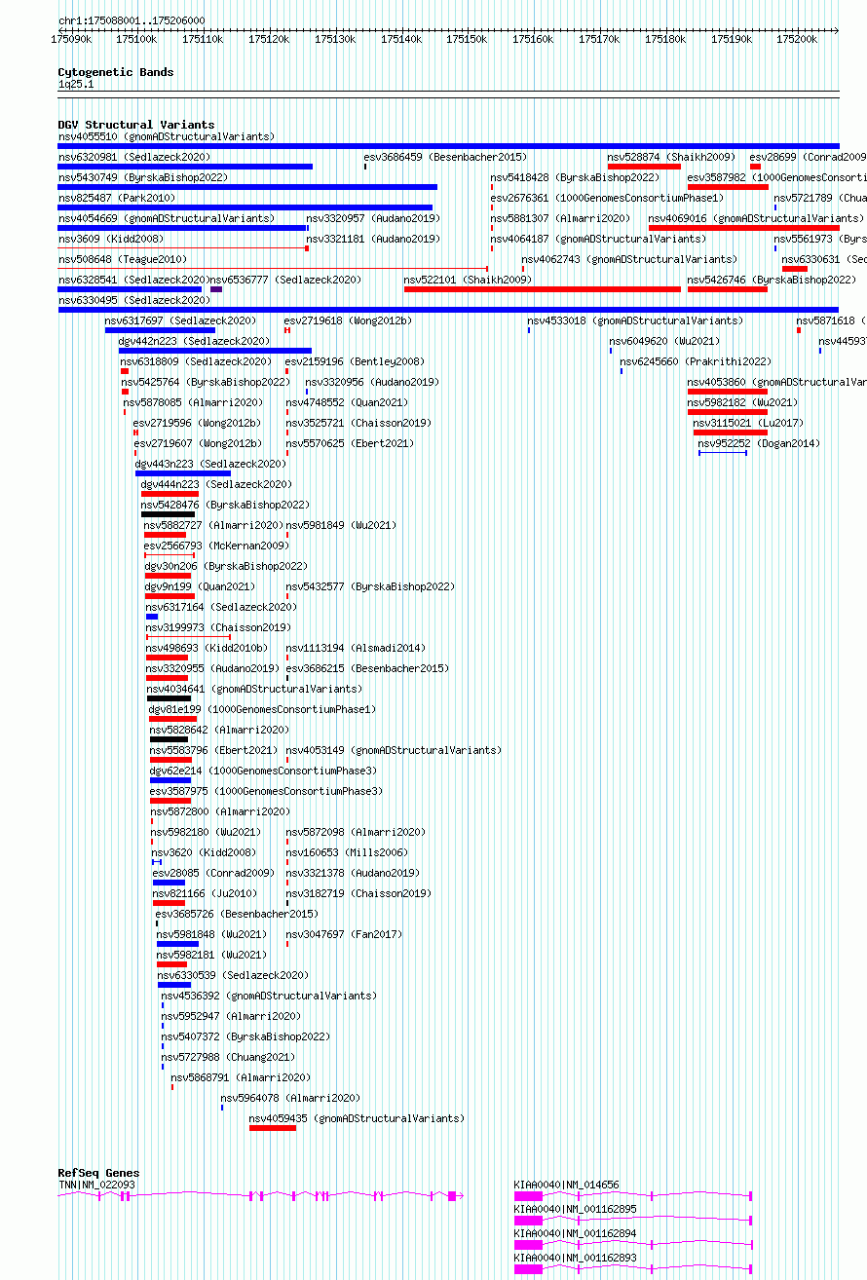Select the Cytogenetic Bands track title
This screenshot has height=1280, width=867.
tap(116, 72)
